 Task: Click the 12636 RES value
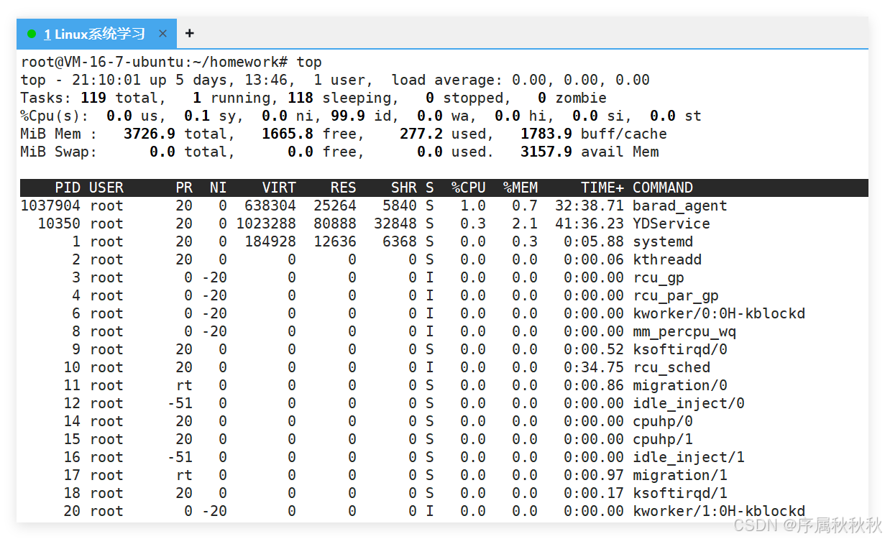tap(335, 241)
